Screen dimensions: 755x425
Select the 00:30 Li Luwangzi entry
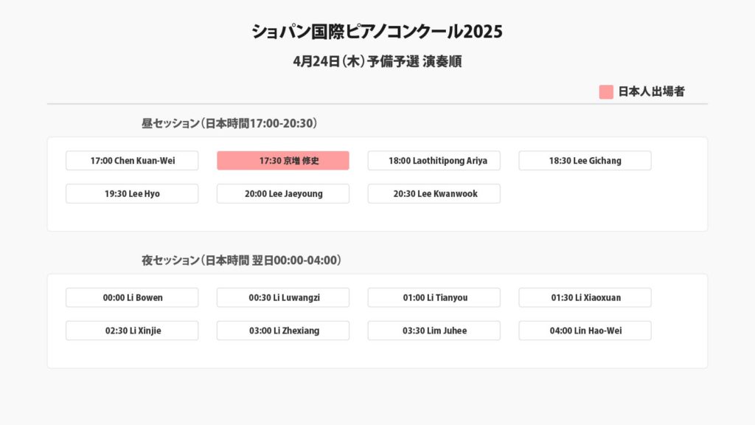pyautogui.click(x=283, y=298)
